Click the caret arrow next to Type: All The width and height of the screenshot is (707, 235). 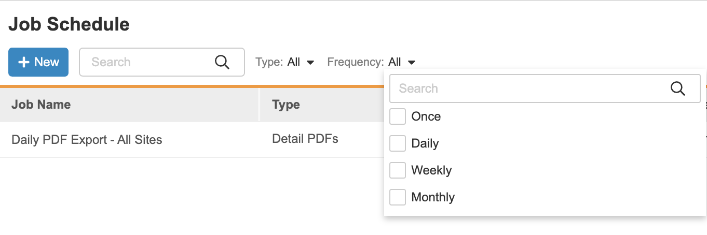click(310, 63)
